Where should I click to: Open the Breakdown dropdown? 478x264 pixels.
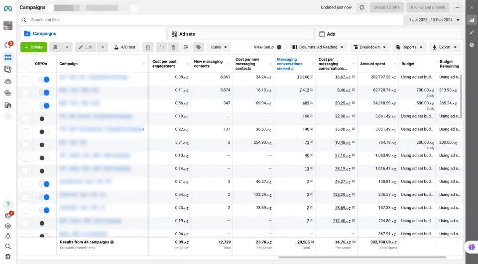(x=369, y=47)
